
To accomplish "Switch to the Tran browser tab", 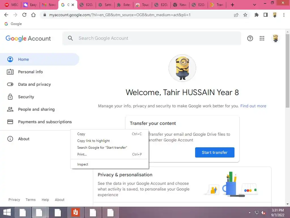I will coord(217,5).
